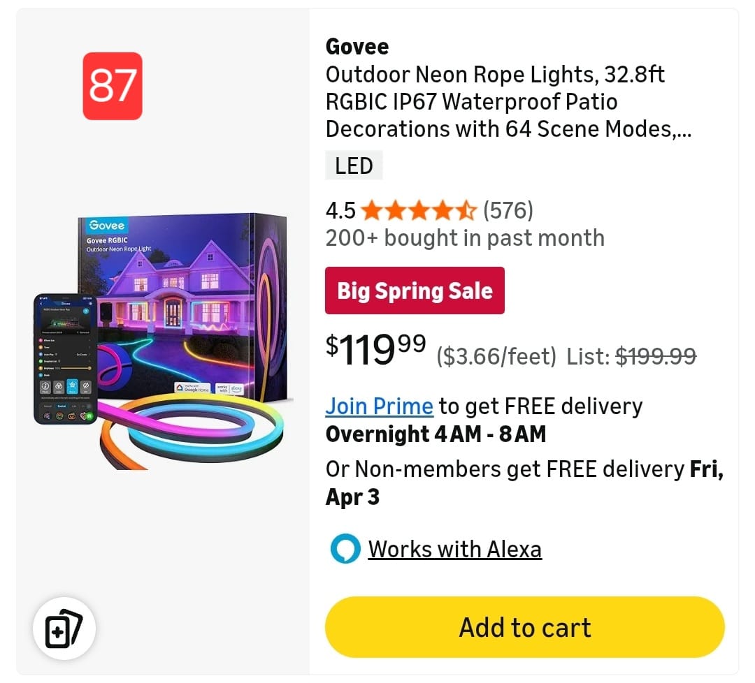The height and width of the screenshot is (683, 755).
Task: Click the LED tag label
Action: pos(354,166)
